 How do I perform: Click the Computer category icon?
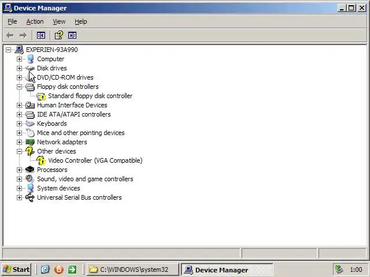(30, 59)
